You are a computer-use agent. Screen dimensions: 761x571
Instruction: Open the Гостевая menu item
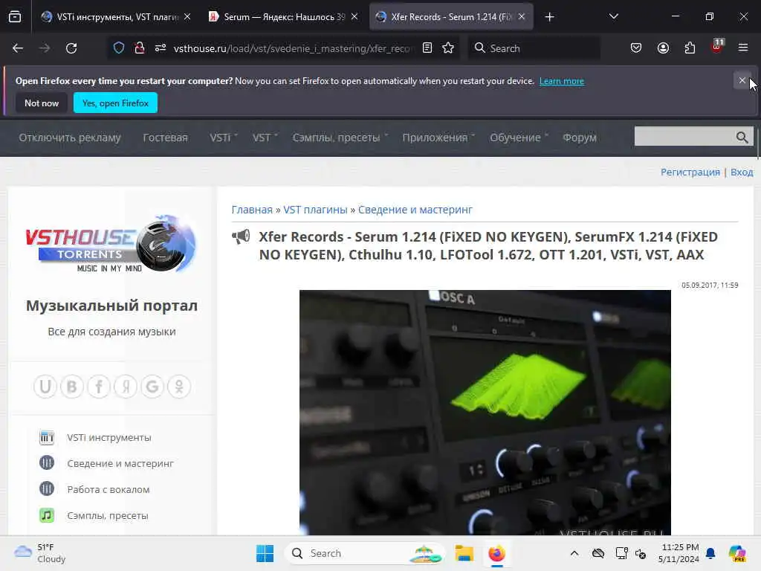pyautogui.click(x=165, y=138)
